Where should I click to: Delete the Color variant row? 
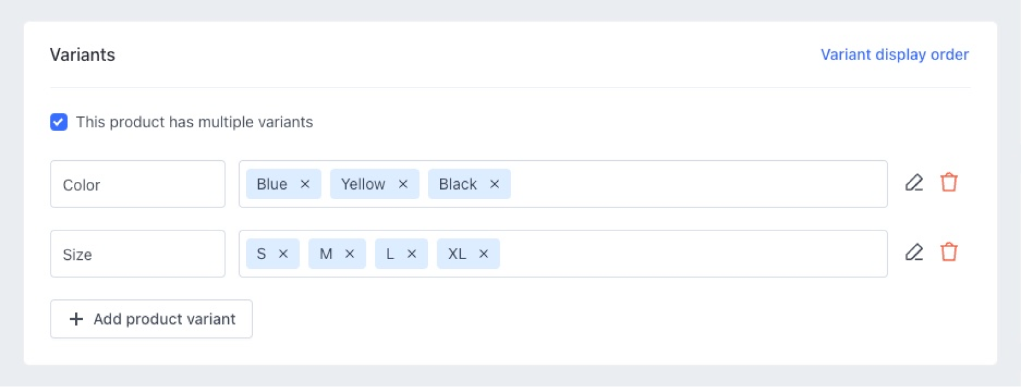[949, 182]
